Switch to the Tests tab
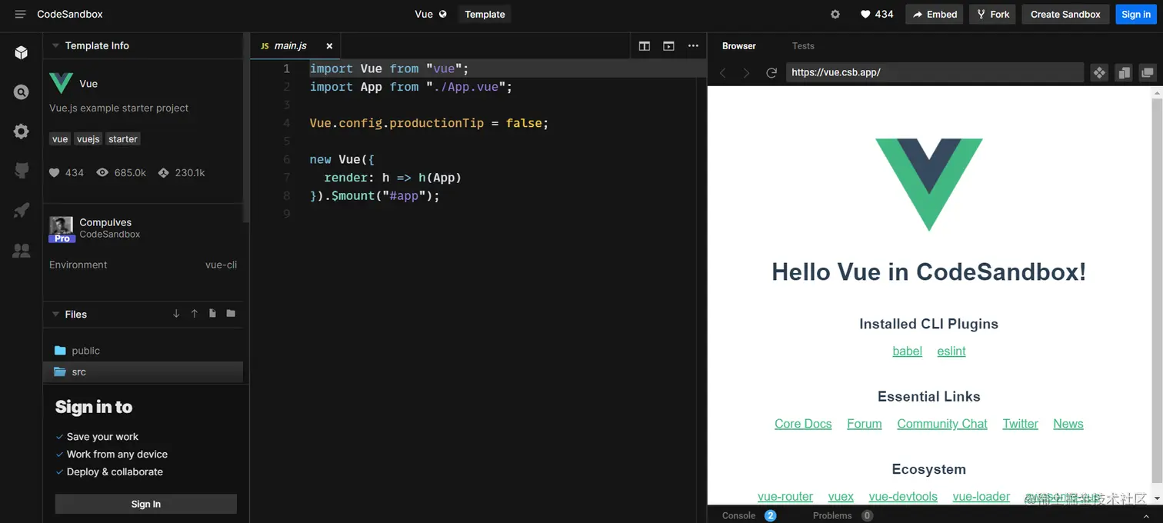 coord(803,46)
